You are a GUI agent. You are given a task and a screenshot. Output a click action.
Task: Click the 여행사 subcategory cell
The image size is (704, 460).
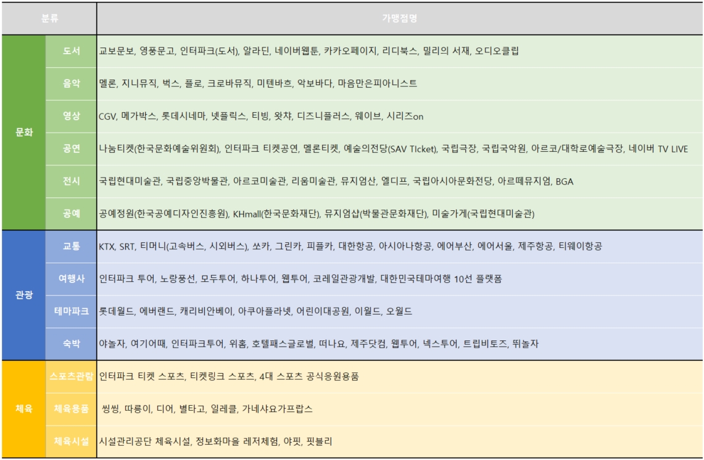(x=71, y=279)
